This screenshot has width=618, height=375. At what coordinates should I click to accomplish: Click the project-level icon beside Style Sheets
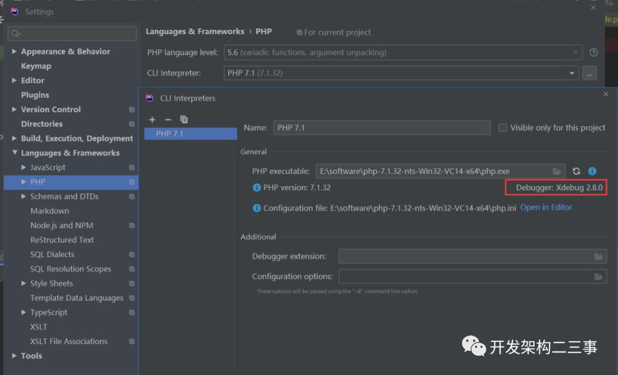tap(132, 283)
